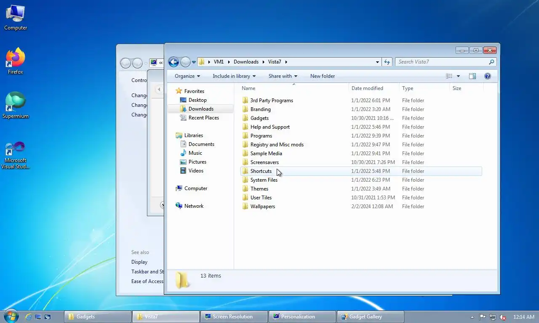Switch to Gadget Gallery taskbar window

pos(371,317)
